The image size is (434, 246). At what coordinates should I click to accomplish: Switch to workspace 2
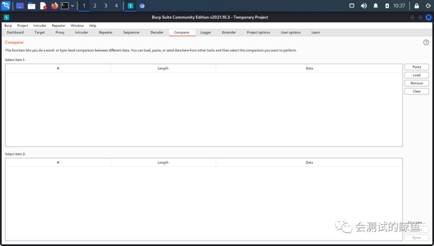coord(95,6)
